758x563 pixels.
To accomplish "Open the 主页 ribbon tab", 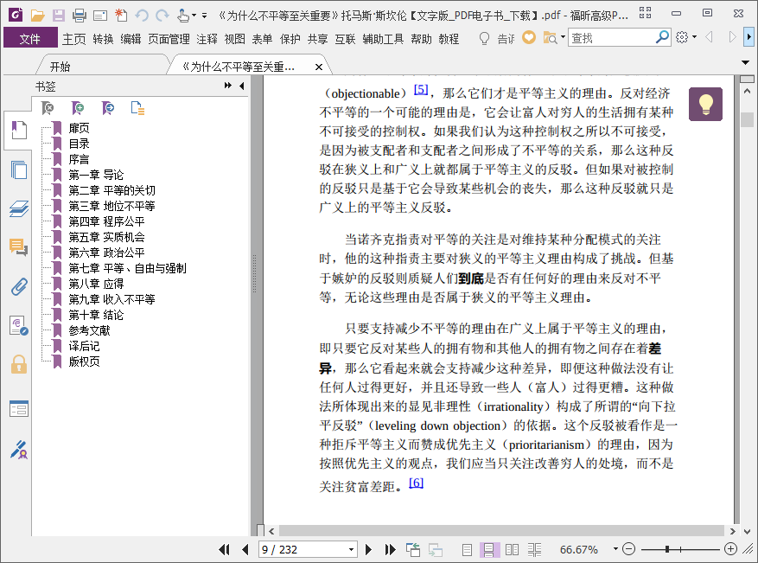I will pos(74,39).
